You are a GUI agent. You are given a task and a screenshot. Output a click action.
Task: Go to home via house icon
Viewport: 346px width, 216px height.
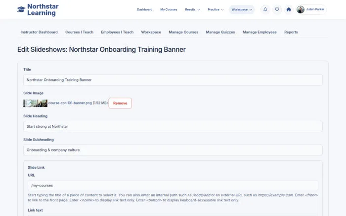tap(289, 9)
